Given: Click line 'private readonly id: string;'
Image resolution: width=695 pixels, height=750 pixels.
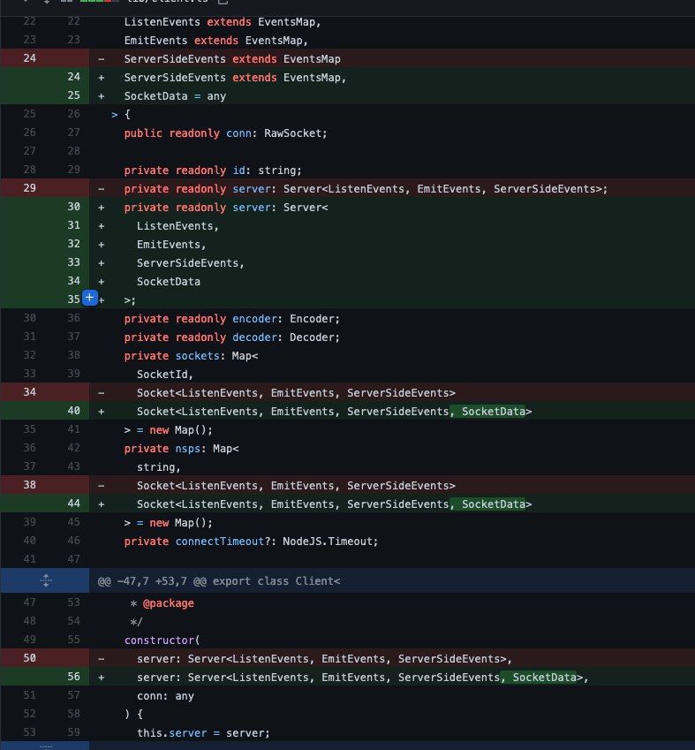Looking at the screenshot, I should pos(213,170).
